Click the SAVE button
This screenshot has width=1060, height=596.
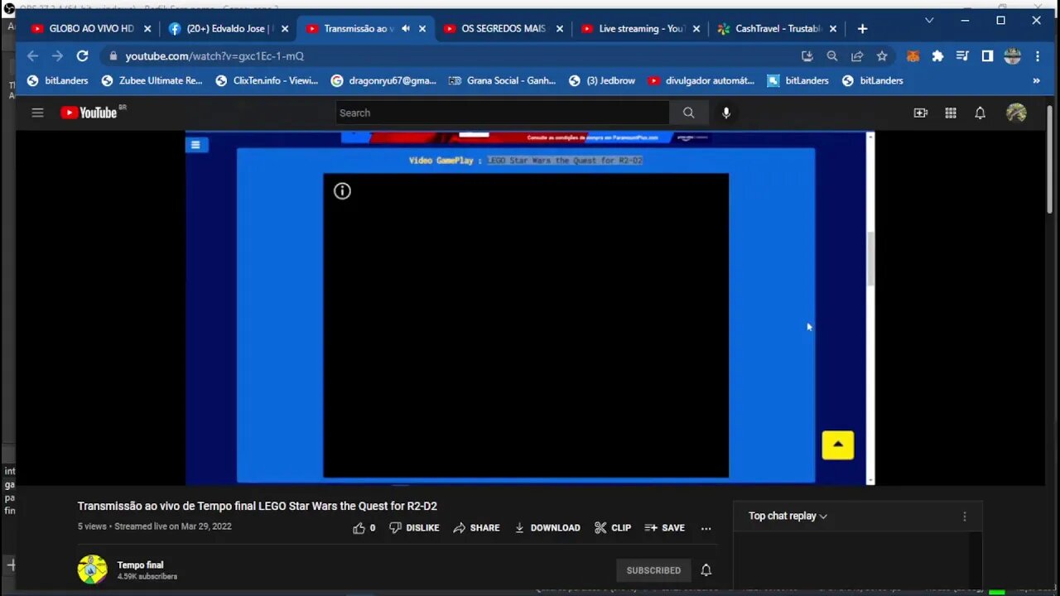tap(664, 527)
